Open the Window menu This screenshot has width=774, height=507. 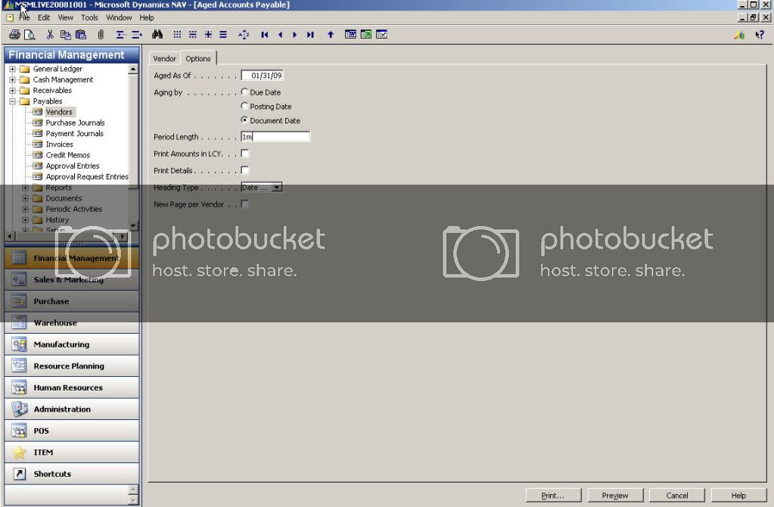click(119, 17)
